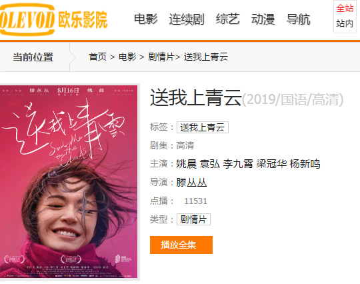The width and height of the screenshot is (360, 284).
Task: Open actor 李九霄's page
Action: [238, 164]
